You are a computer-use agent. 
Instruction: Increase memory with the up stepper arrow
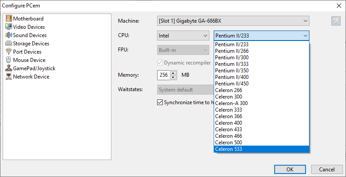[x=174, y=73]
